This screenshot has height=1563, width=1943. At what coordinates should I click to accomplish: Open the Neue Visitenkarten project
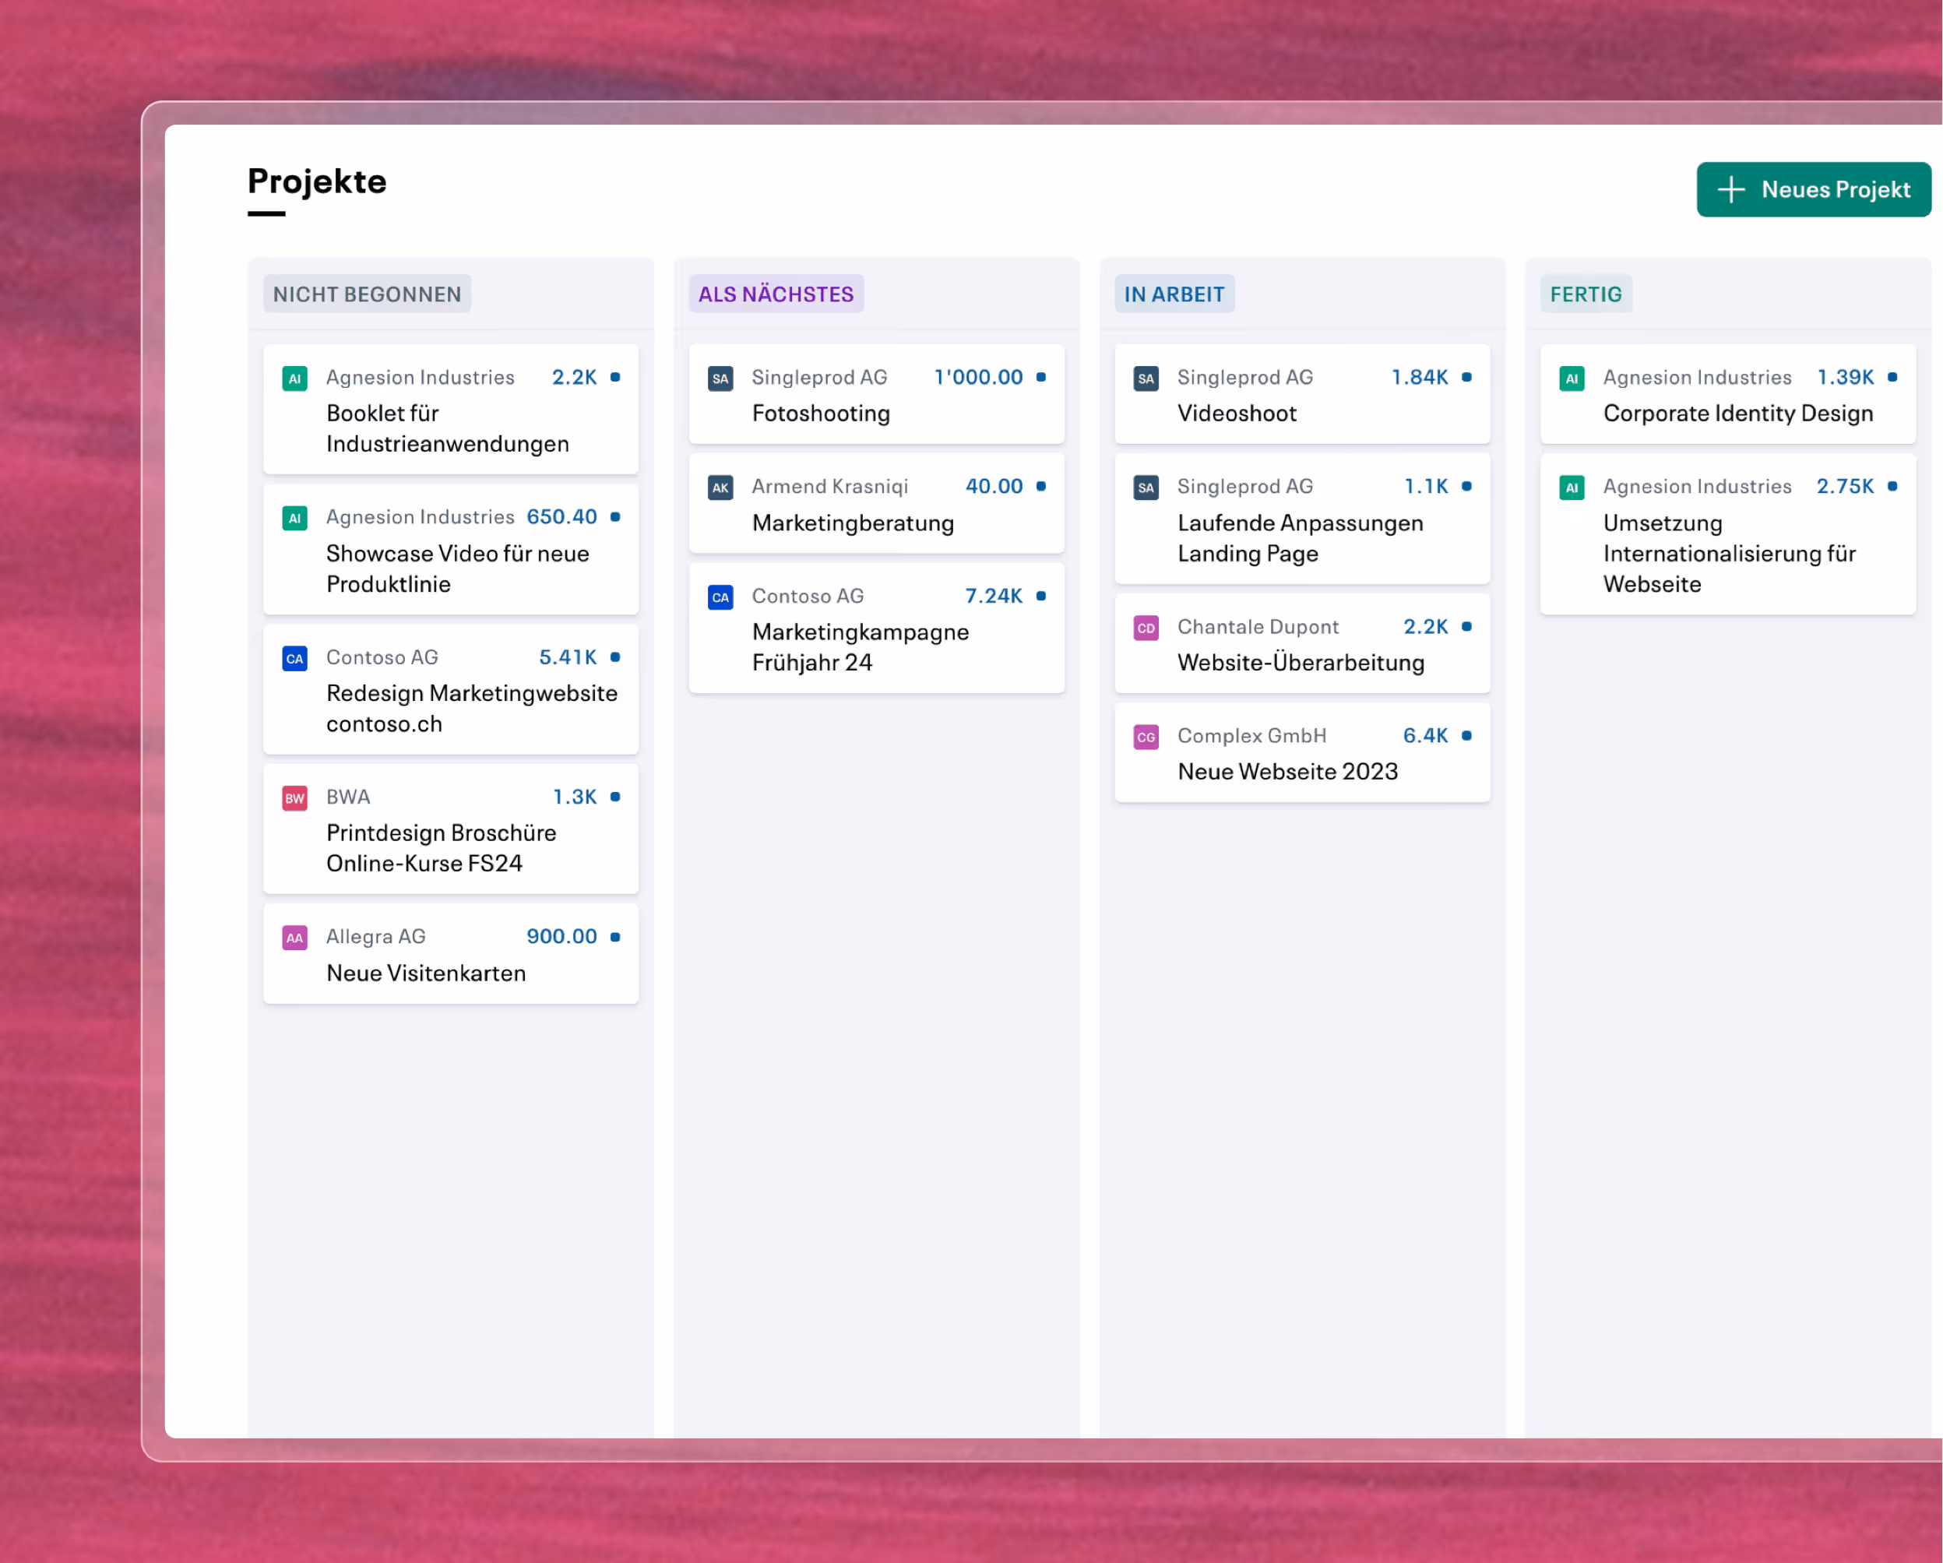pos(425,973)
